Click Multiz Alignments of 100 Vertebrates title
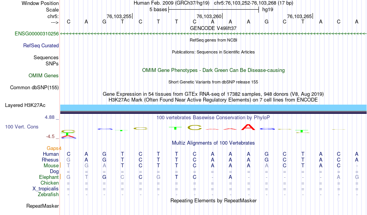Image resolution: width=367 pixels, height=215 pixels. click(213, 143)
